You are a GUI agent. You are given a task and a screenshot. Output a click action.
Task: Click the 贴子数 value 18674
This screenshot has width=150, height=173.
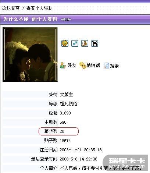point(65,141)
